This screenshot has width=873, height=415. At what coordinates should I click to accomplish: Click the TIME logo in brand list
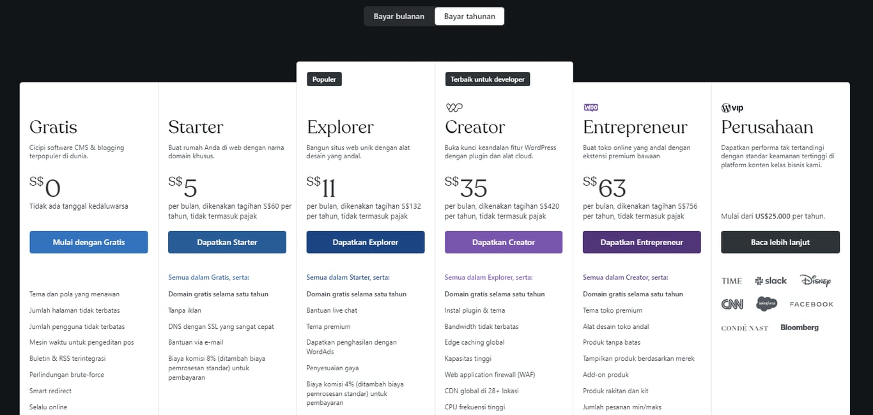coord(731,280)
